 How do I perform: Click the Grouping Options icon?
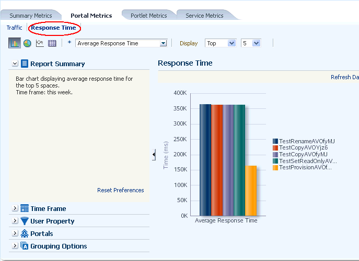25,246
